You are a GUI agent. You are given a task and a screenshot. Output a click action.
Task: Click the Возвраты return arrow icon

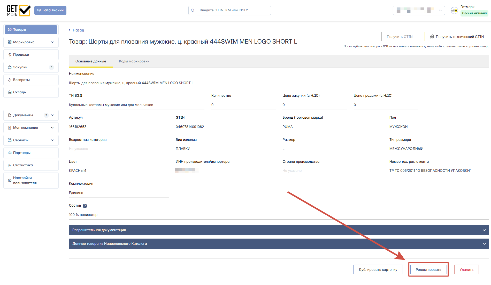point(10,80)
